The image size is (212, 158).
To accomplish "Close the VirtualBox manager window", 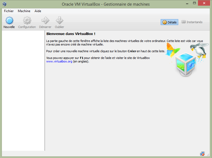I will point(204,3).
